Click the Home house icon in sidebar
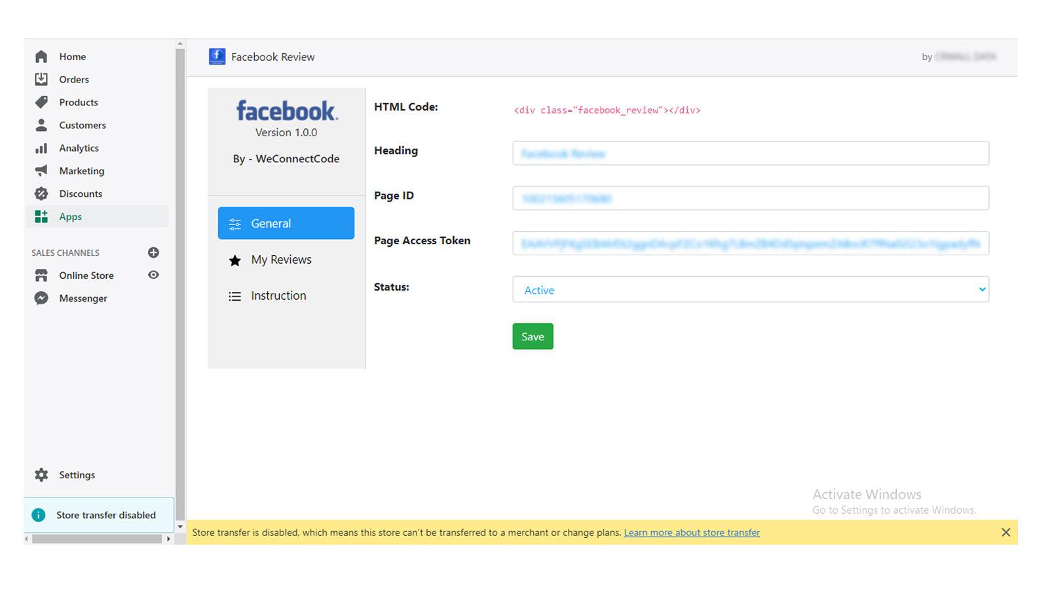This screenshot has width=1048, height=589. pos(41,57)
